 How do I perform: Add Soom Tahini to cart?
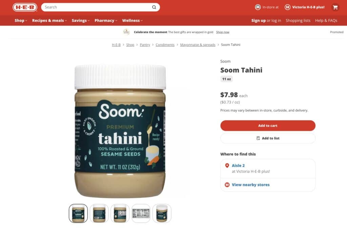[x=268, y=126]
